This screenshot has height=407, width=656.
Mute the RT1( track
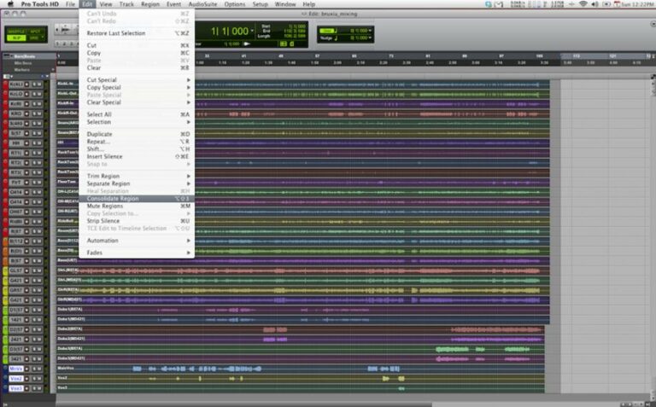point(39,153)
